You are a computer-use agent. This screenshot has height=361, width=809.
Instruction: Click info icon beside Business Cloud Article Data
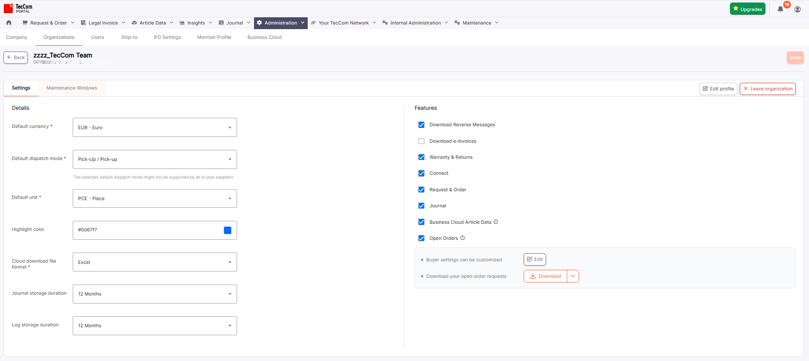tap(496, 222)
